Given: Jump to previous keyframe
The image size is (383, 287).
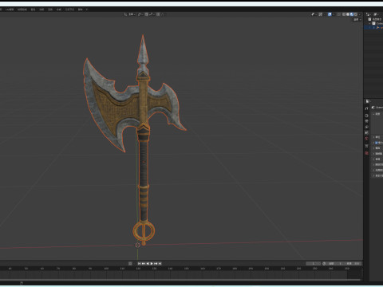Looking at the screenshot, I should point(144,264).
